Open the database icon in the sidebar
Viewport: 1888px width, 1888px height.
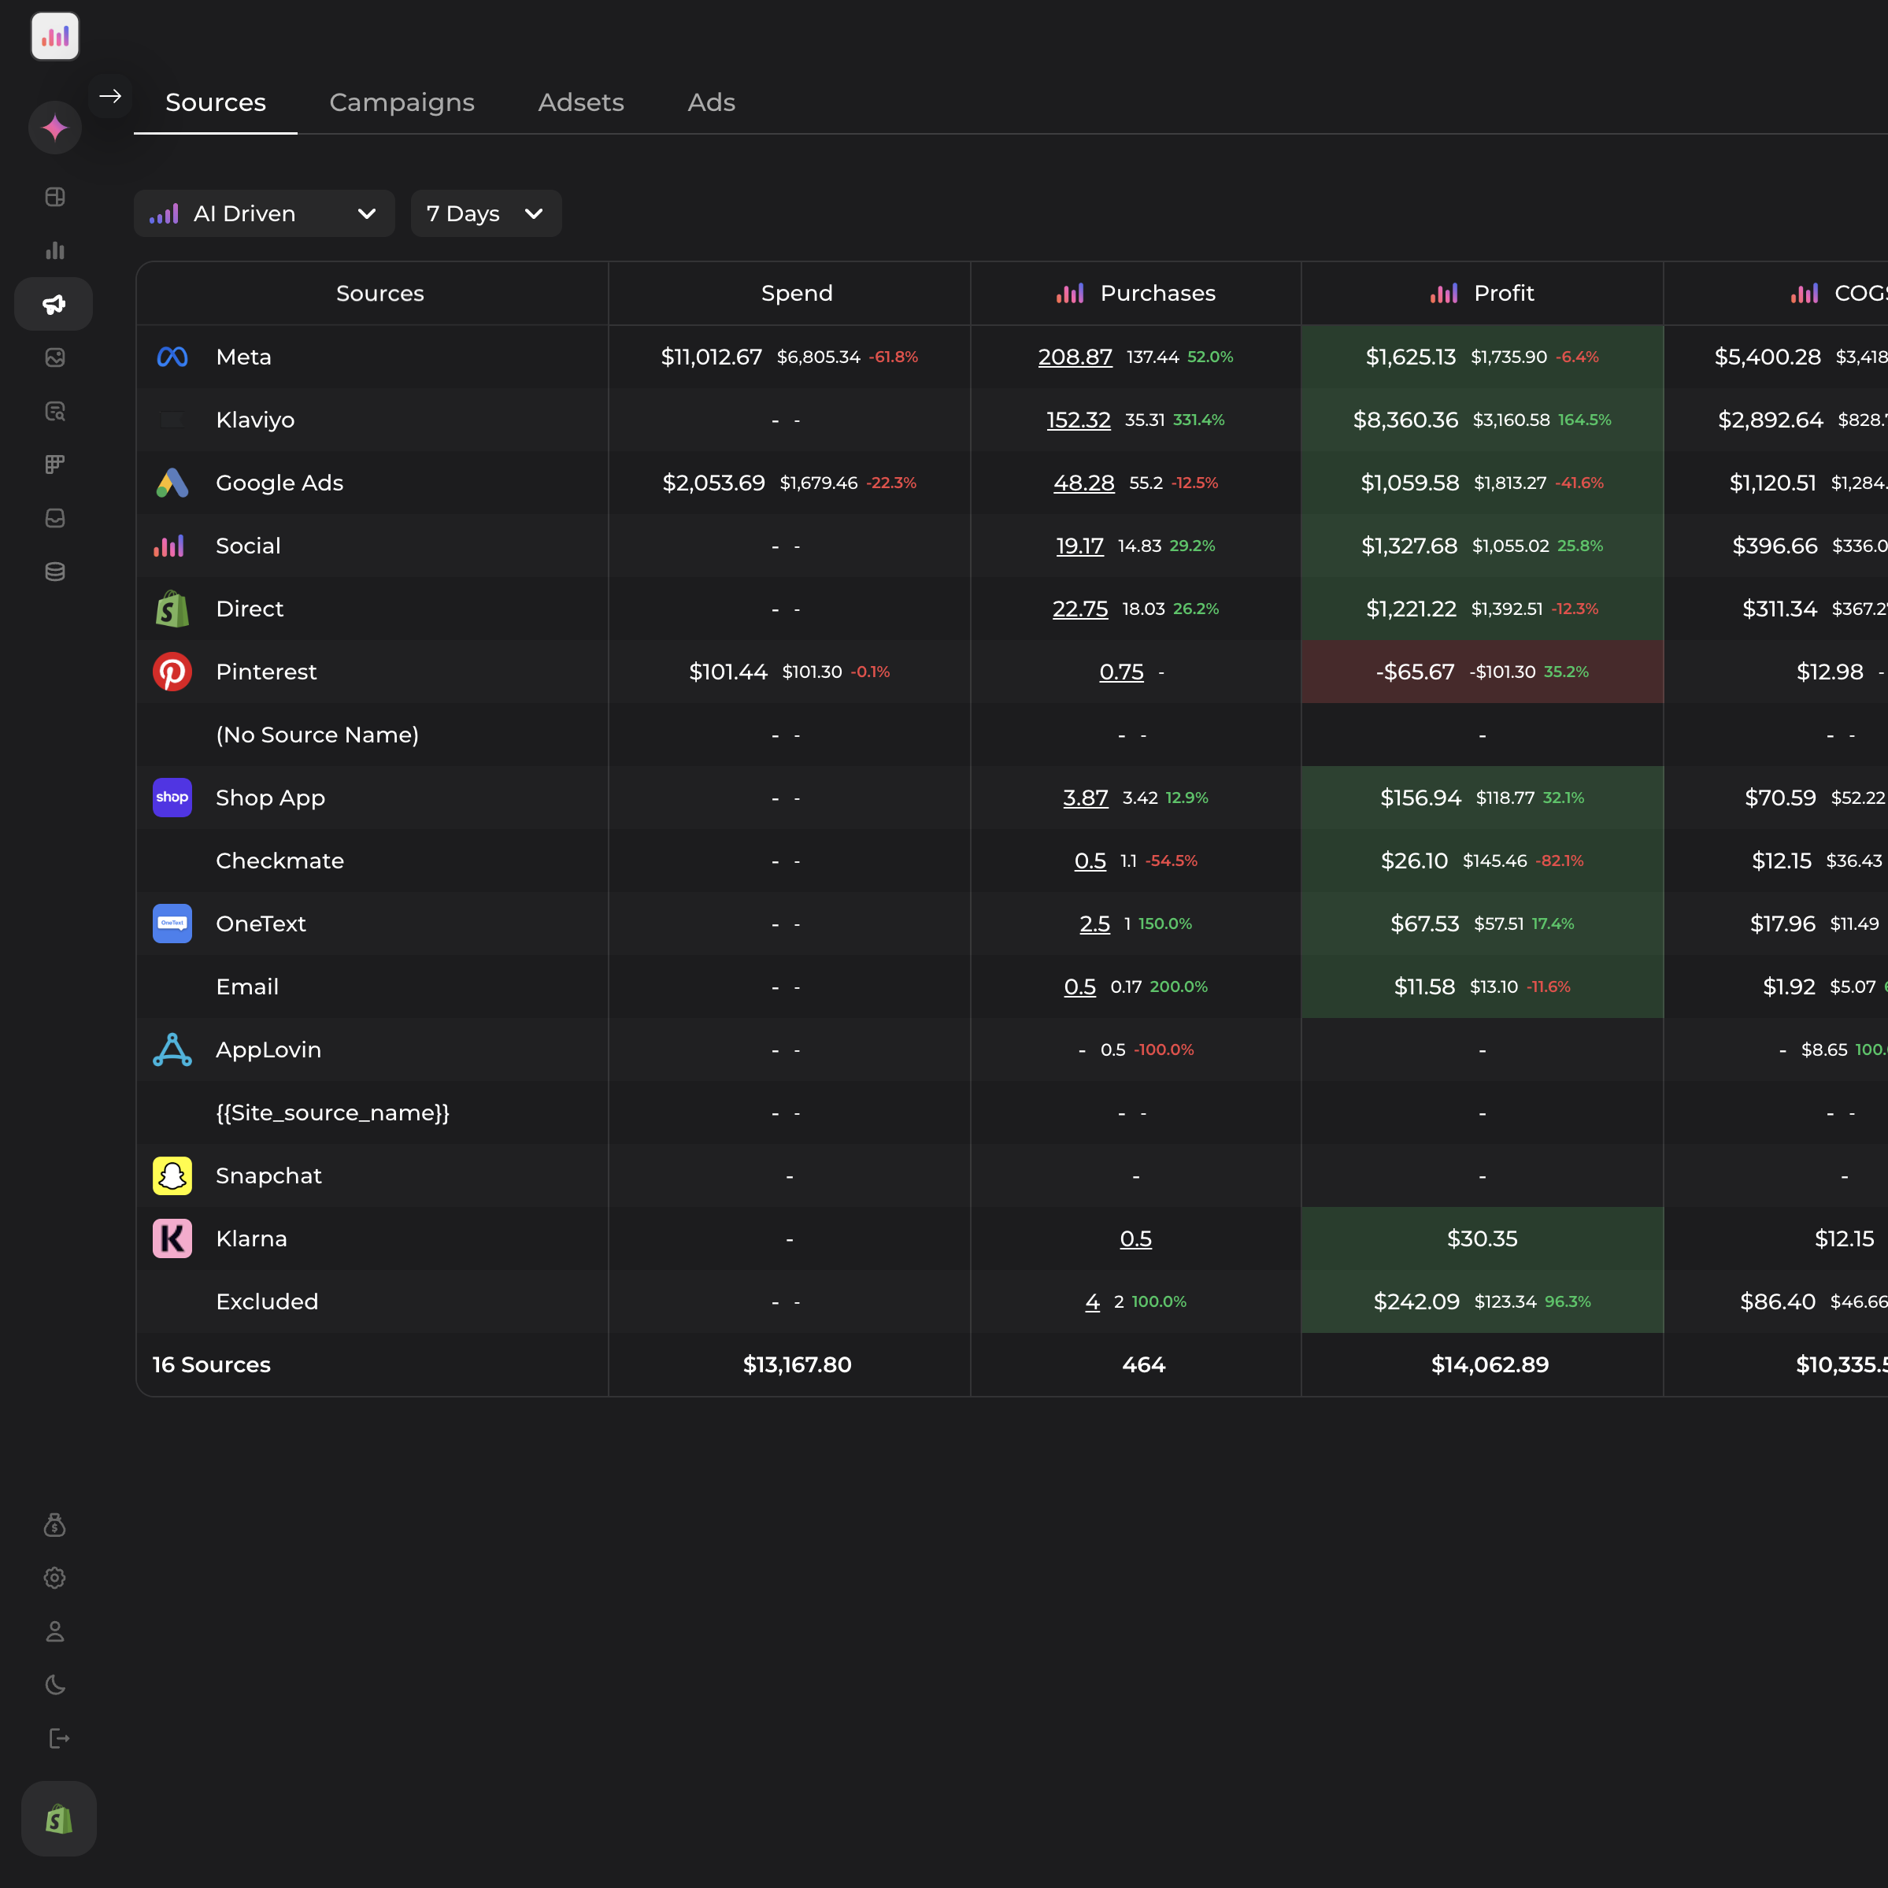click(x=55, y=572)
